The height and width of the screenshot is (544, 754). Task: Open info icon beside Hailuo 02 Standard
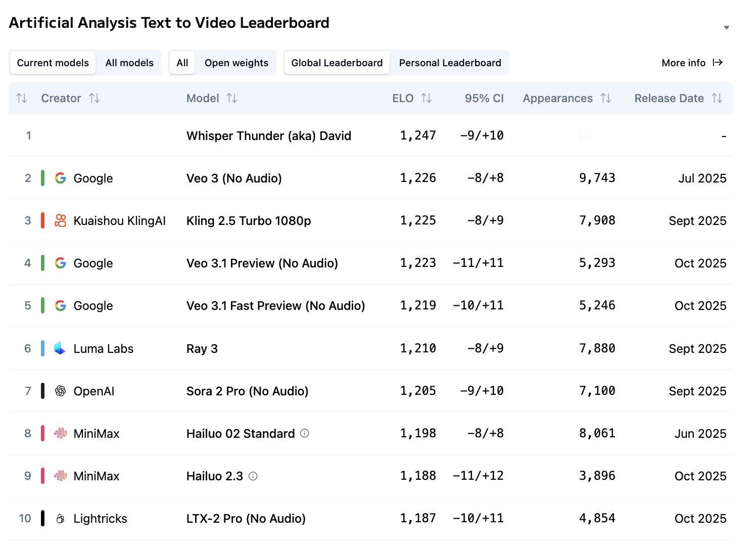(305, 433)
